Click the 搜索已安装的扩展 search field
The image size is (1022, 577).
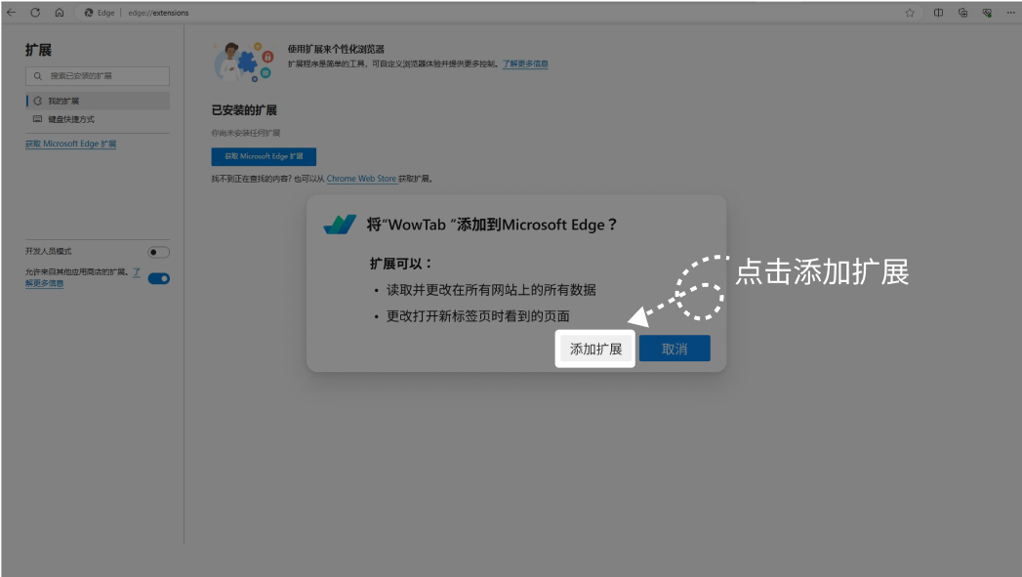[98, 75]
